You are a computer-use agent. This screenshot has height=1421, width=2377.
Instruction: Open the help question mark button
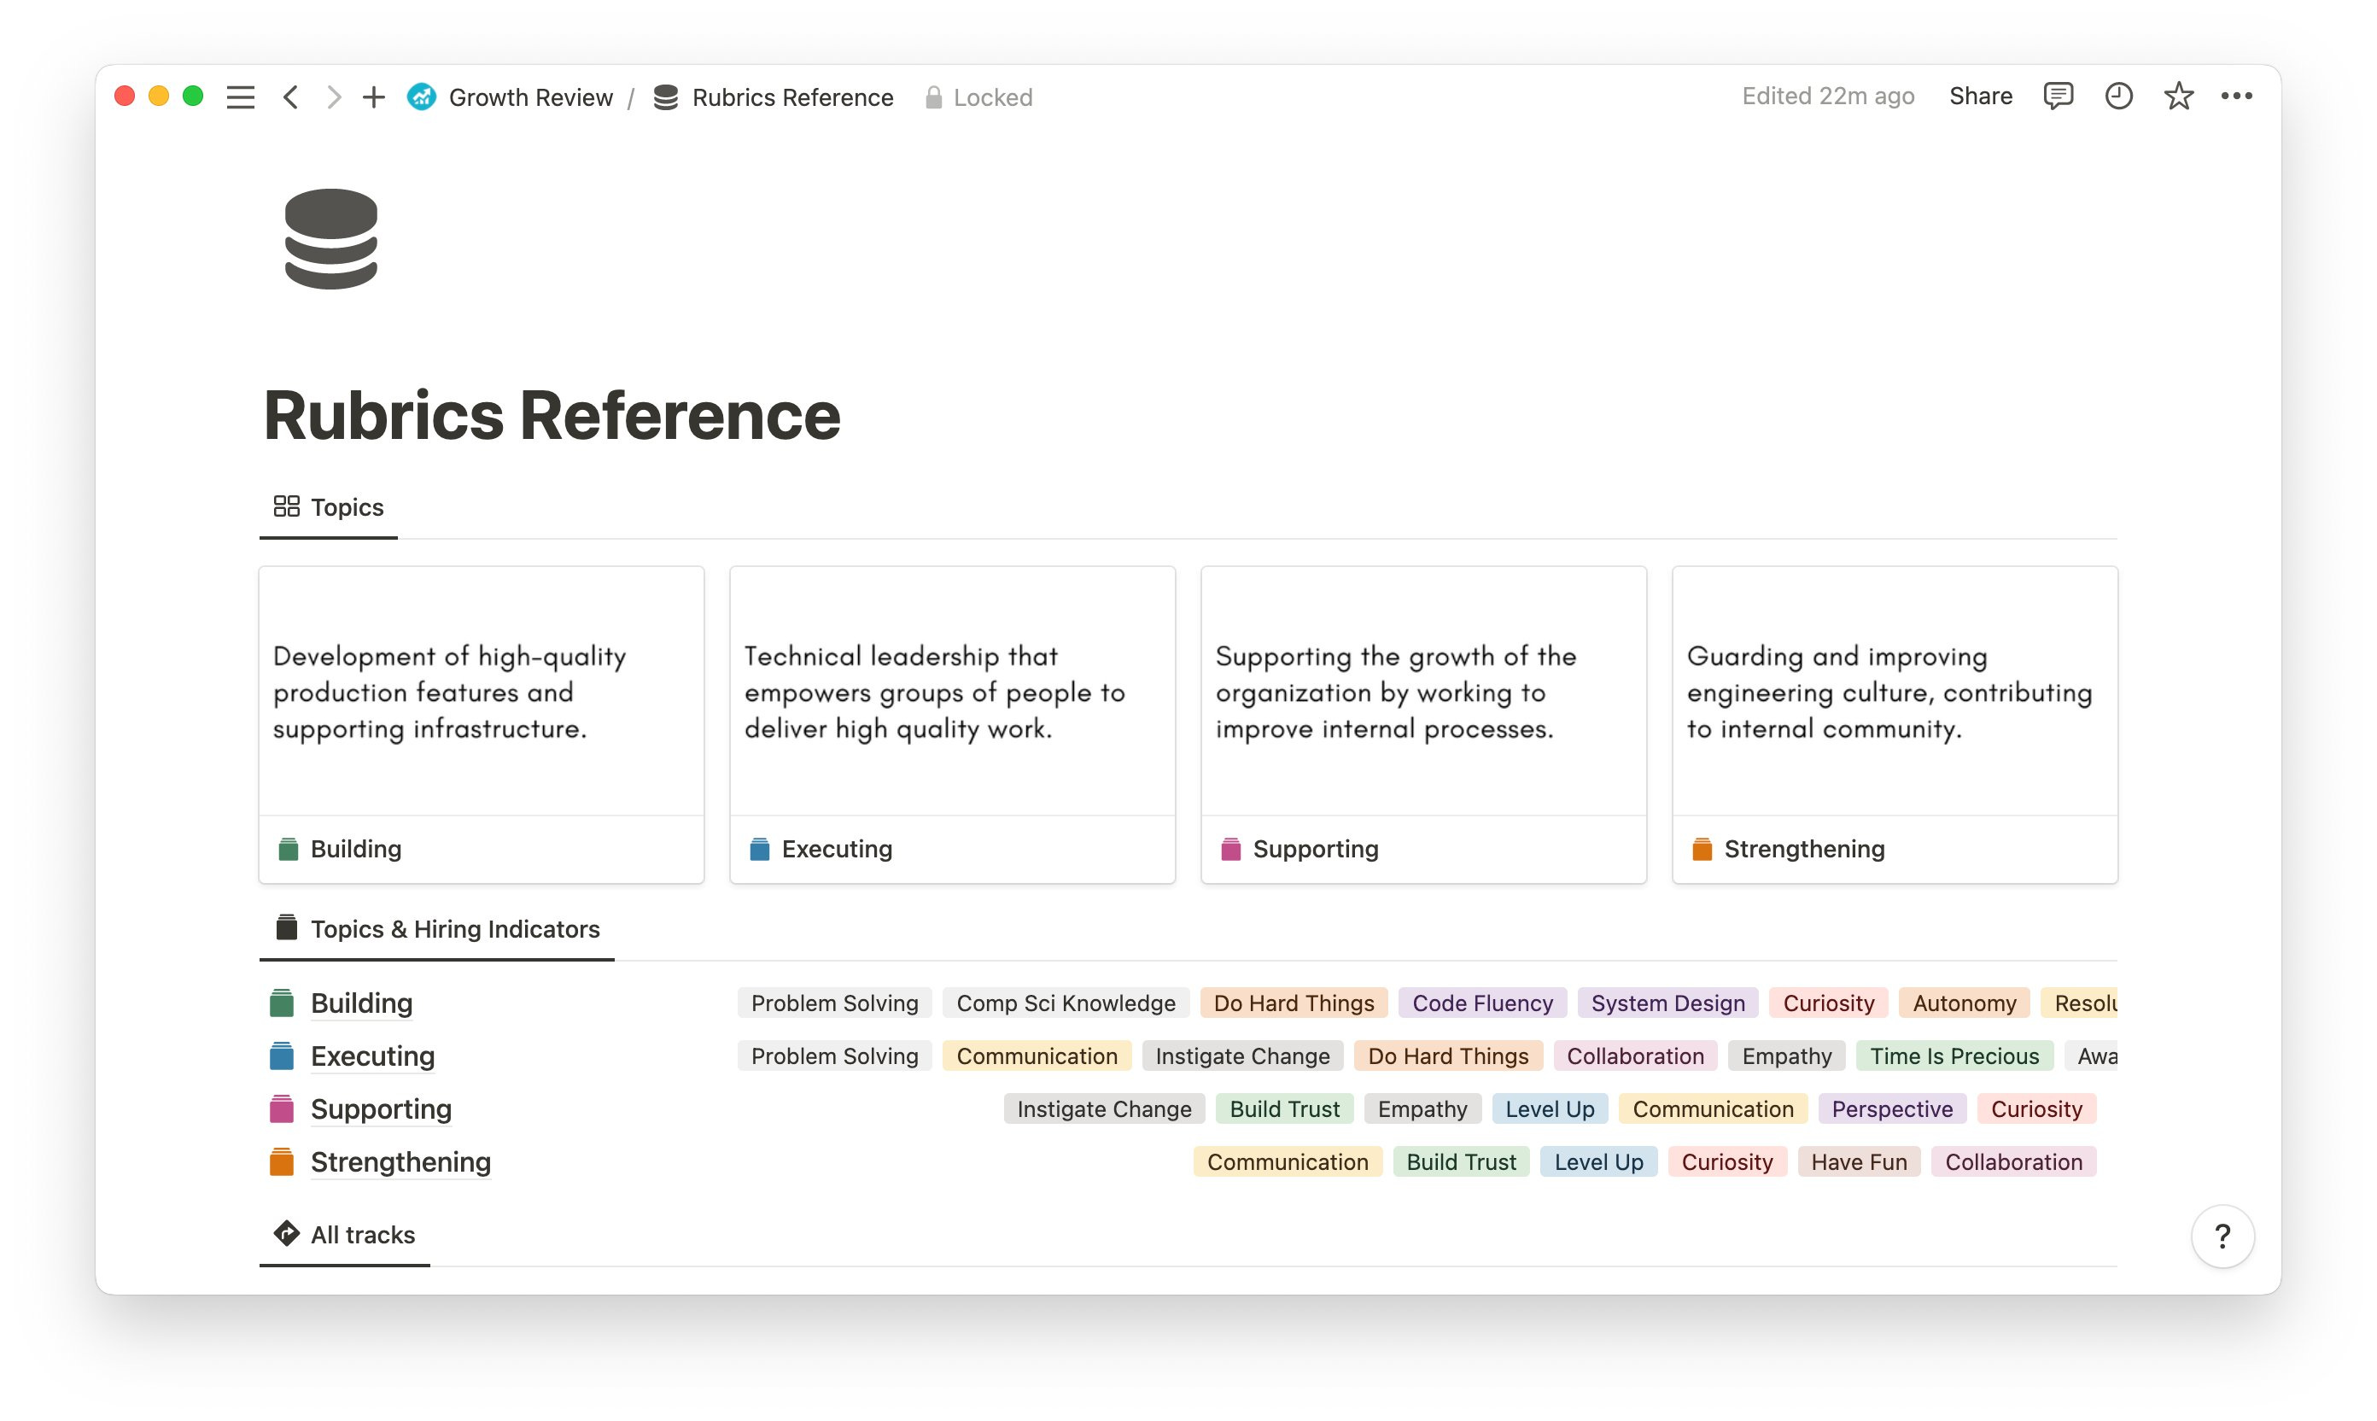coord(2222,1235)
